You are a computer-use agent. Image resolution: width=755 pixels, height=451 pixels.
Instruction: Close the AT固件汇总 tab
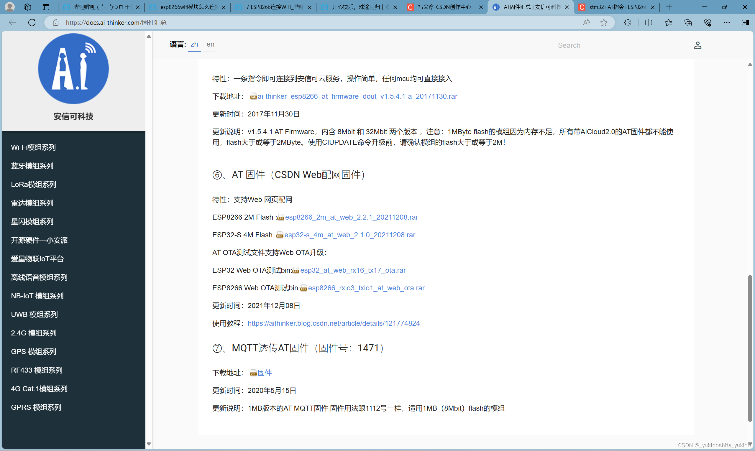567,7
